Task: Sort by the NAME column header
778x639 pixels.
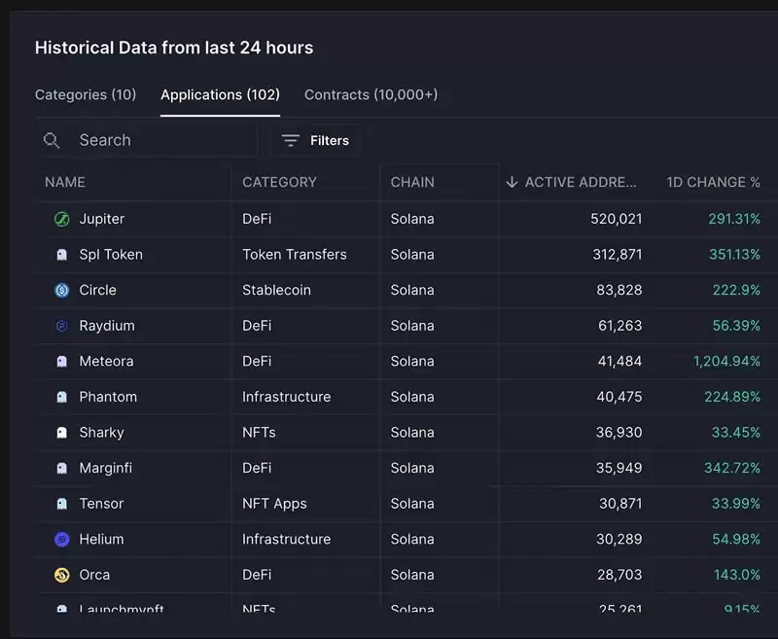Action: (x=65, y=182)
